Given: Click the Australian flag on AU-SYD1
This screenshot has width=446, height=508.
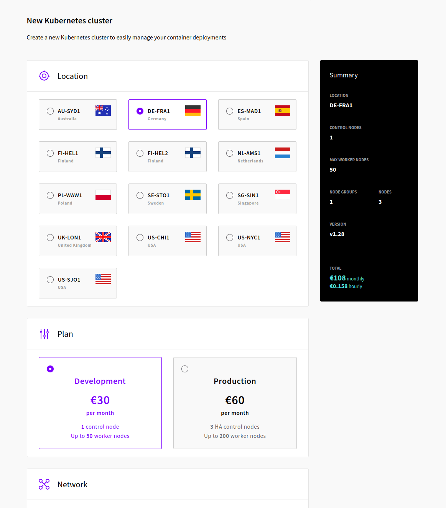Looking at the screenshot, I should [x=103, y=110].
